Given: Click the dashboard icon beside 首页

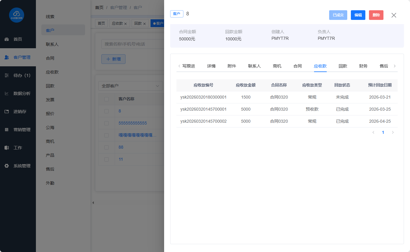Looking at the screenshot, I should tap(7, 39).
